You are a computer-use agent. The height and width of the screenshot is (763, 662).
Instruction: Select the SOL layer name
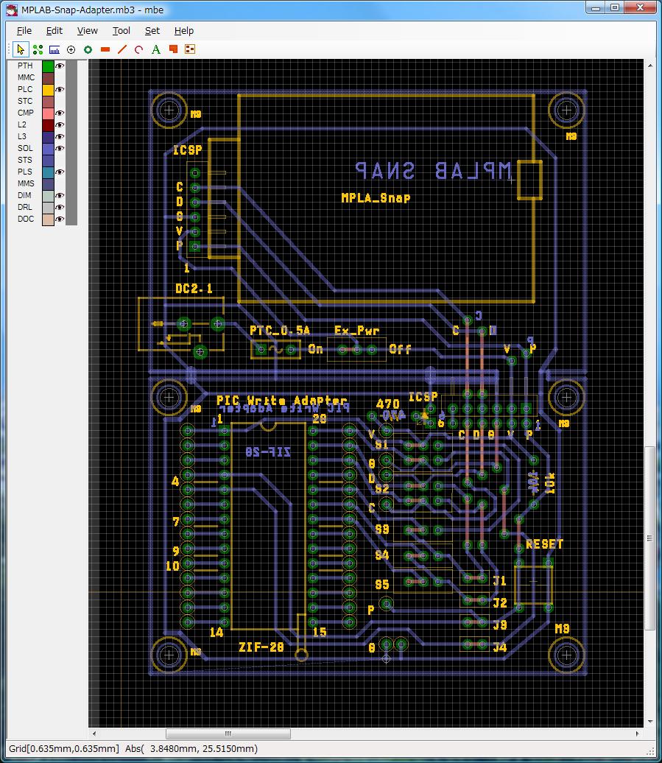pos(25,149)
